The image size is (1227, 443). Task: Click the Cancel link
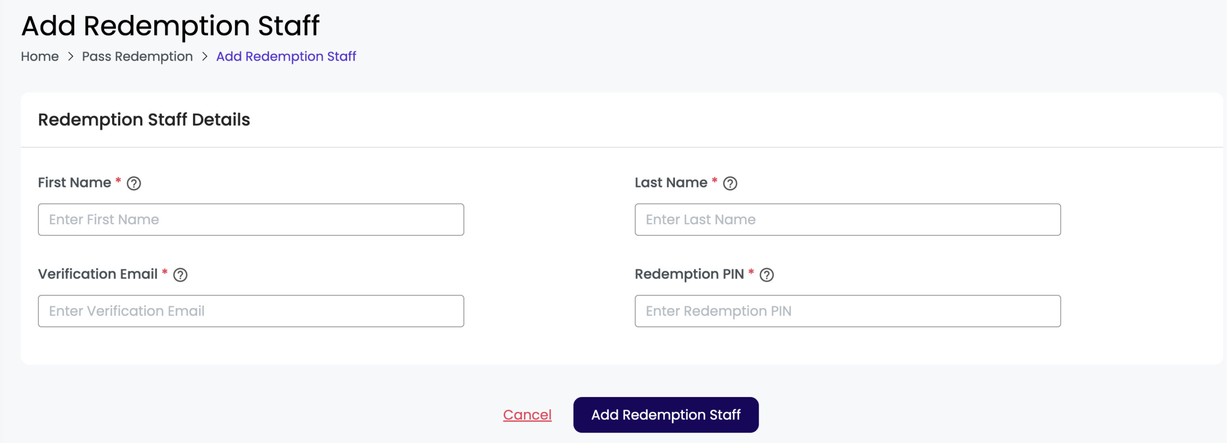point(527,414)
